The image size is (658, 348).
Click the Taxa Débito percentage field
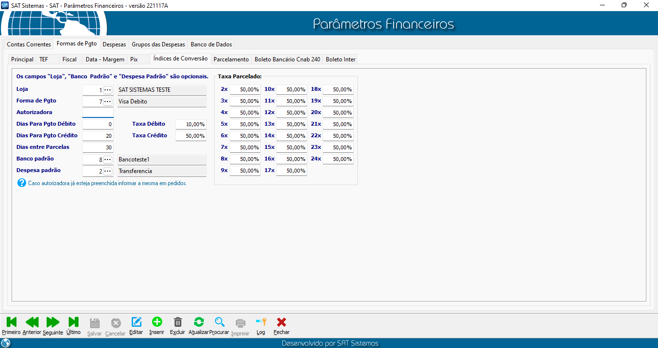tap(191, 125)
